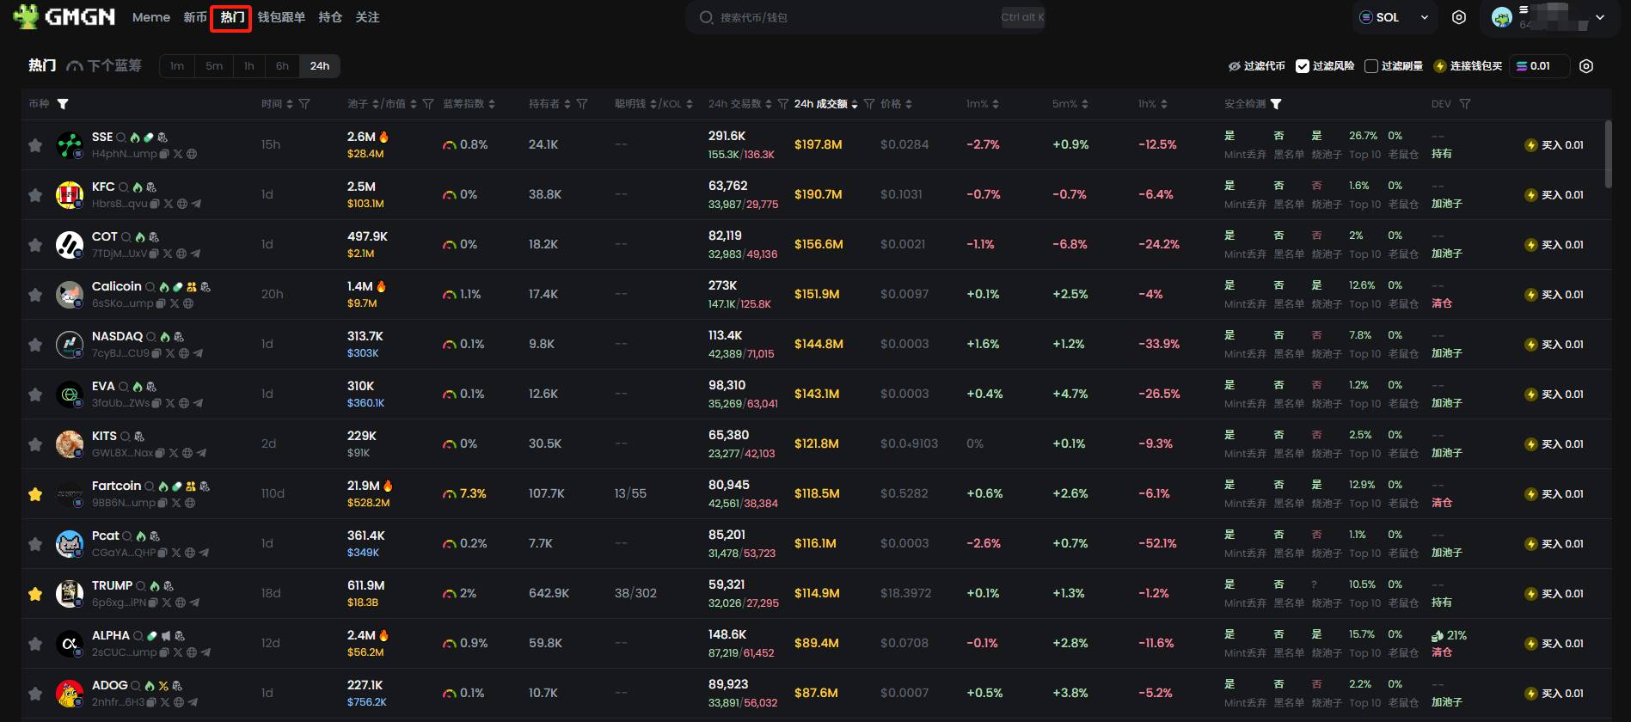Click the token/wallet search field
The width and height of the screenshot is (1631, 722).
point(851,17)
